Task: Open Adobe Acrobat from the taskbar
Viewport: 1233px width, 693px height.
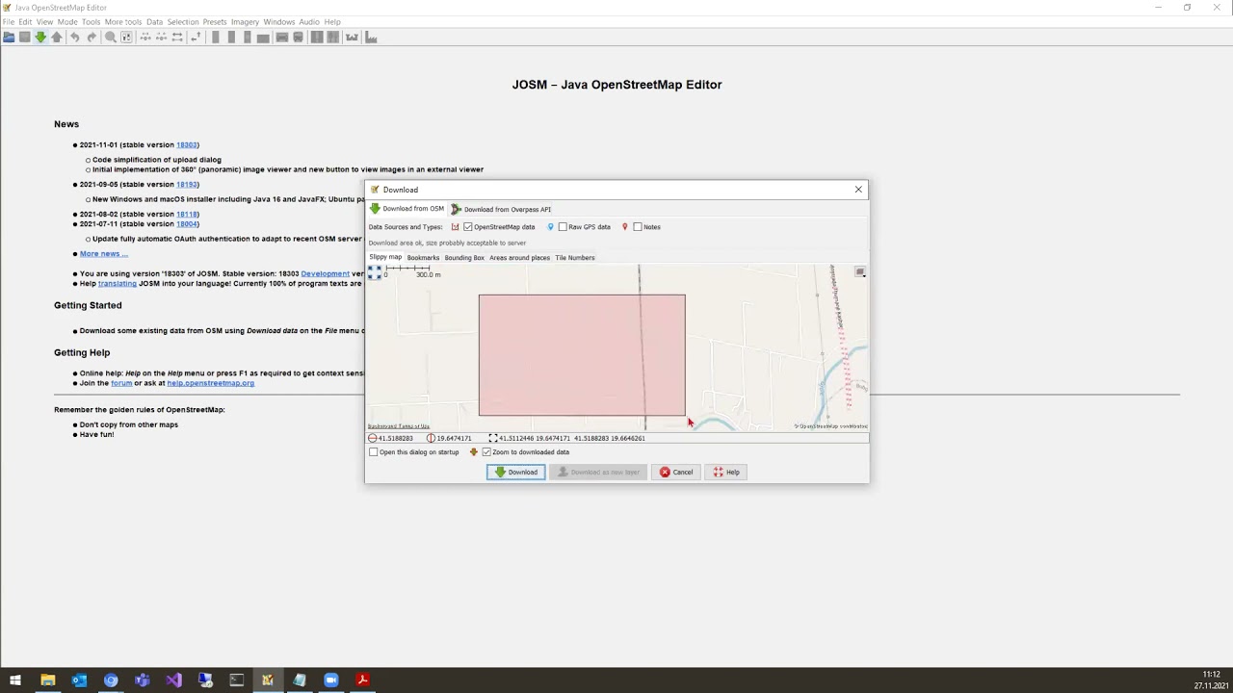Action: tap(362, 680)
